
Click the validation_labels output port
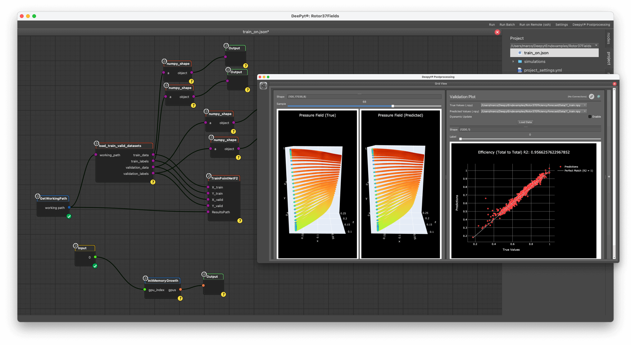[x=153, y=173]
